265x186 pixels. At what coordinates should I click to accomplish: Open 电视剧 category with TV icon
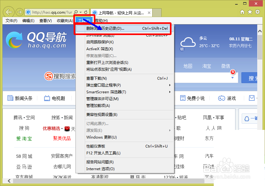tap(54, 98)
